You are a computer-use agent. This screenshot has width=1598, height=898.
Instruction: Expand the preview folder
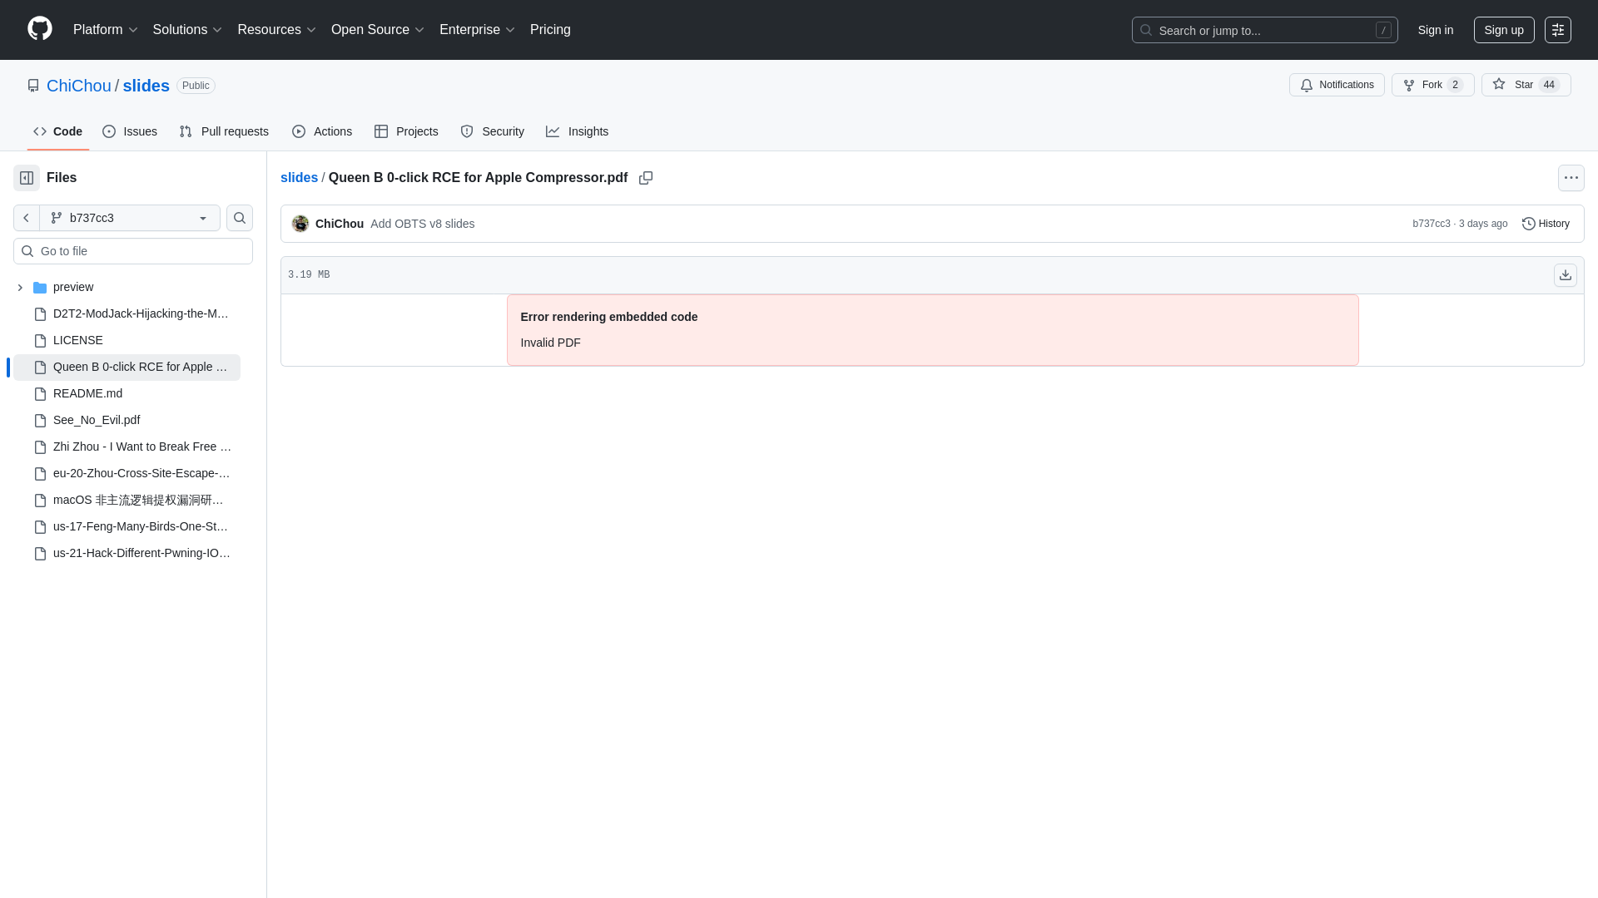click(20, 287)
